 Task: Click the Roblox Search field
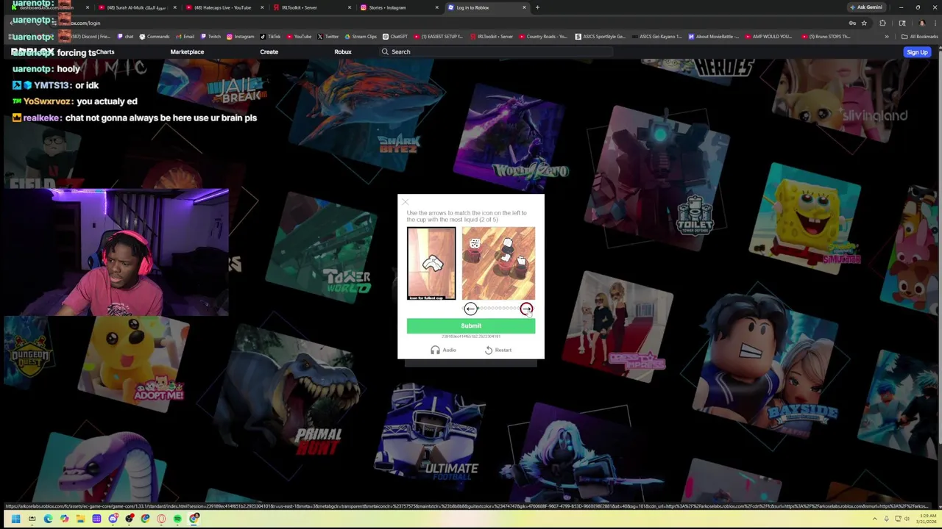click(x=495, y=51)
